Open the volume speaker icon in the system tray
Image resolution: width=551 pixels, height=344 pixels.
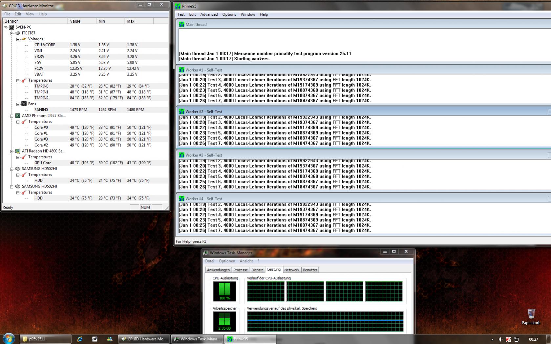[500, 339]
